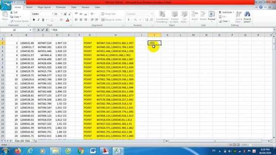This screenshot has height=155, width=276.
Task: Open the font color dropdown arrow
Action: coord(71,20)
